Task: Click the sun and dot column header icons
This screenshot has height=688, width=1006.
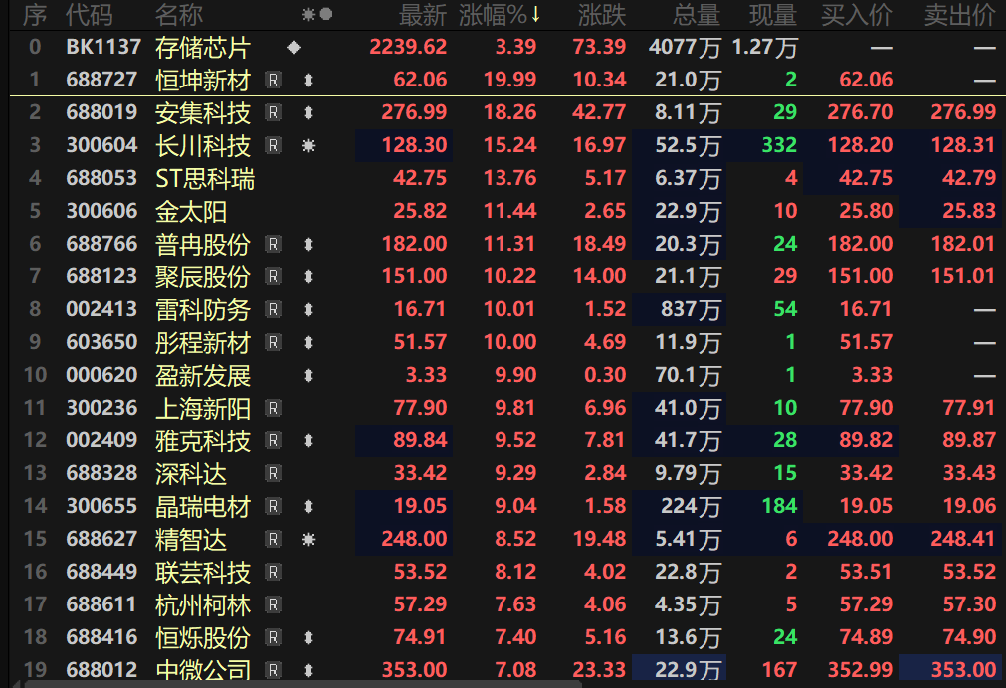Action: tap(317, 14)
